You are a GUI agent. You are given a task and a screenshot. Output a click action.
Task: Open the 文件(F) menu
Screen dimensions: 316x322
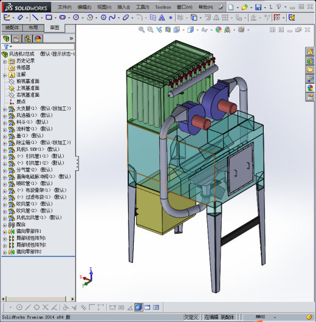[65, 7]
